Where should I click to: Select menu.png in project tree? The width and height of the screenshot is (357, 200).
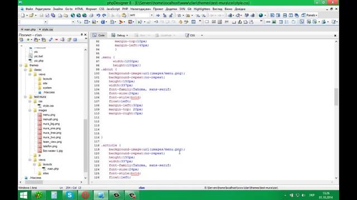[x=49, y=115]
